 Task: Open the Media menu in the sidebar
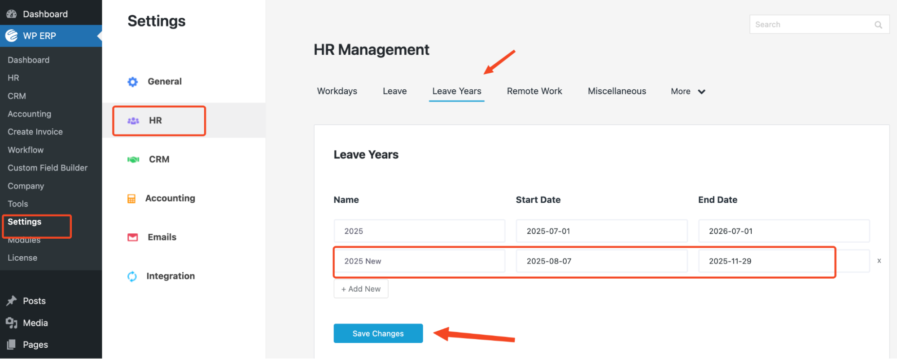point(35,323)
